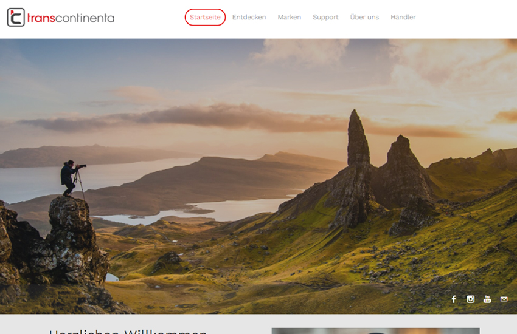Viewport: 517px width, 334px height.
Task: Click the email envelope icon
Action: tap(504, 299)
